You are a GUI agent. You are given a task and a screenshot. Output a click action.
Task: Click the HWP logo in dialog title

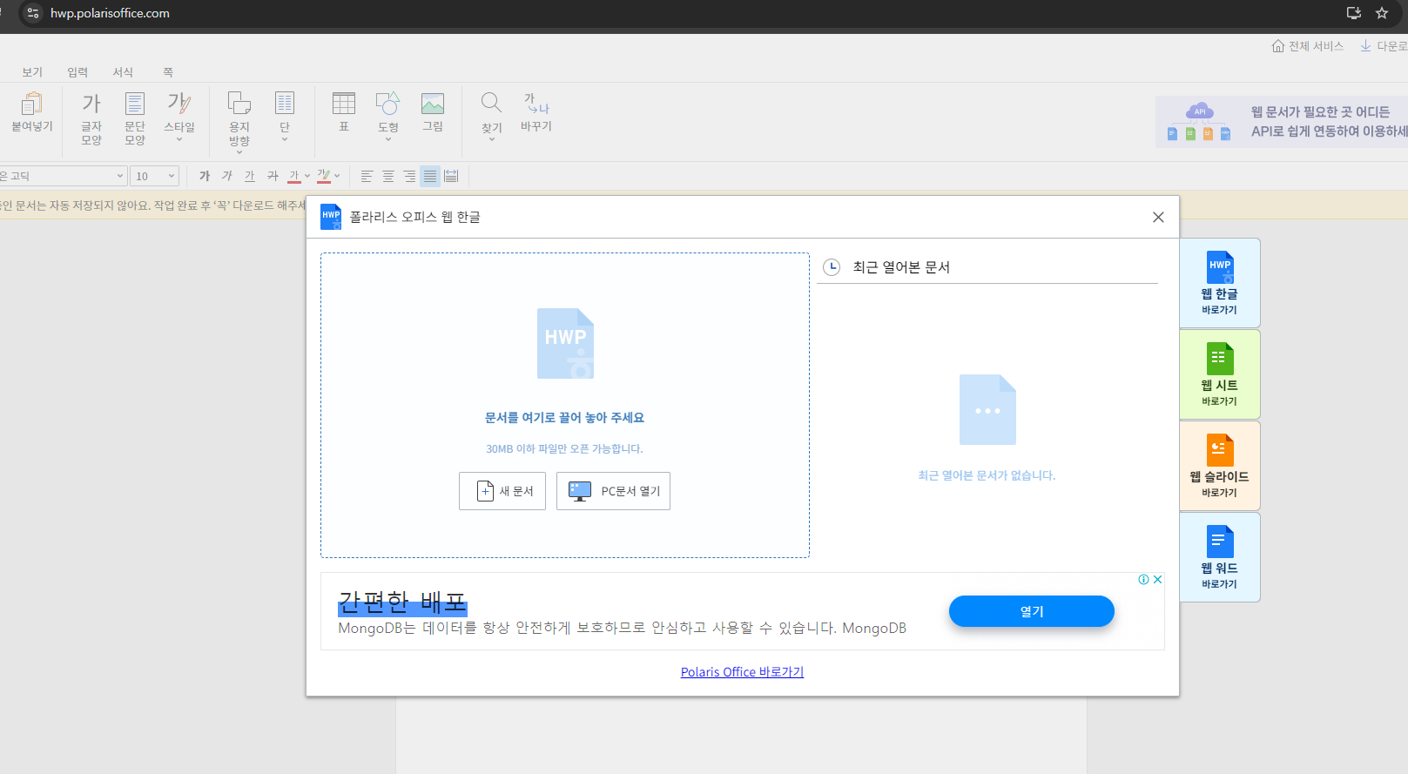click(331, 217)
